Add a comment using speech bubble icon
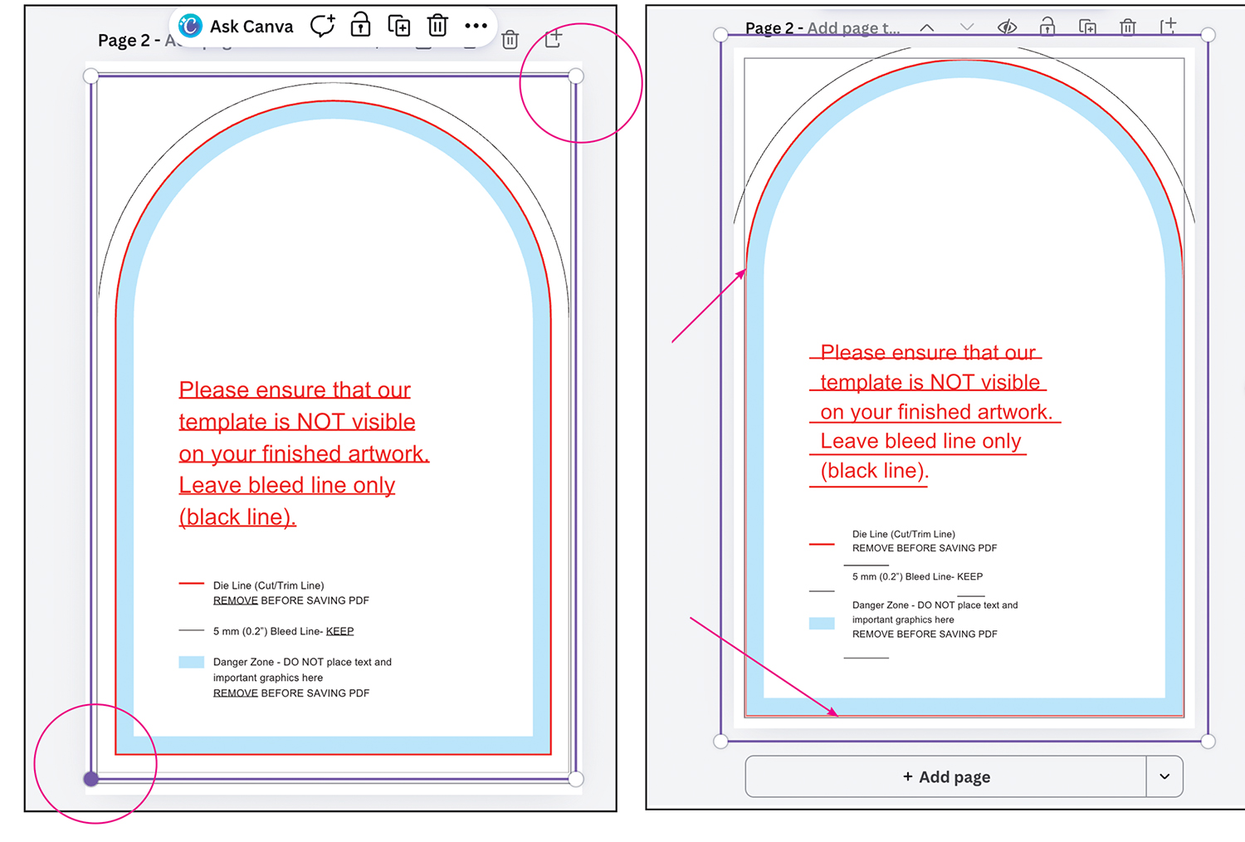1245x842 pixels. pyautogui.click(x=323, y=26)
